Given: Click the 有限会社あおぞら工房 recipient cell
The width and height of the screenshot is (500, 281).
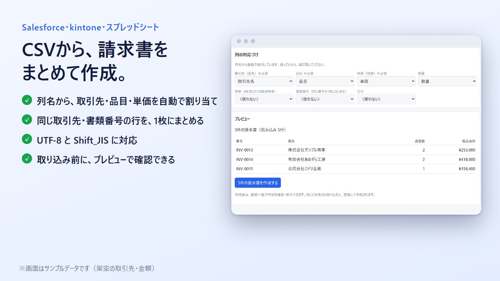Looking at the screenshot, I should 307,160.
